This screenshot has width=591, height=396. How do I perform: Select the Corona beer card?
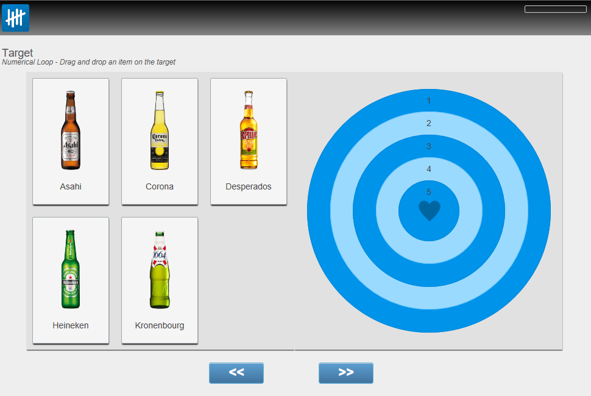[160, 142]
